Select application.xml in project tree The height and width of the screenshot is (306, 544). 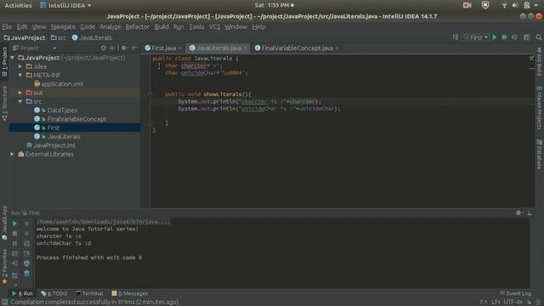[x=62, y=84]
